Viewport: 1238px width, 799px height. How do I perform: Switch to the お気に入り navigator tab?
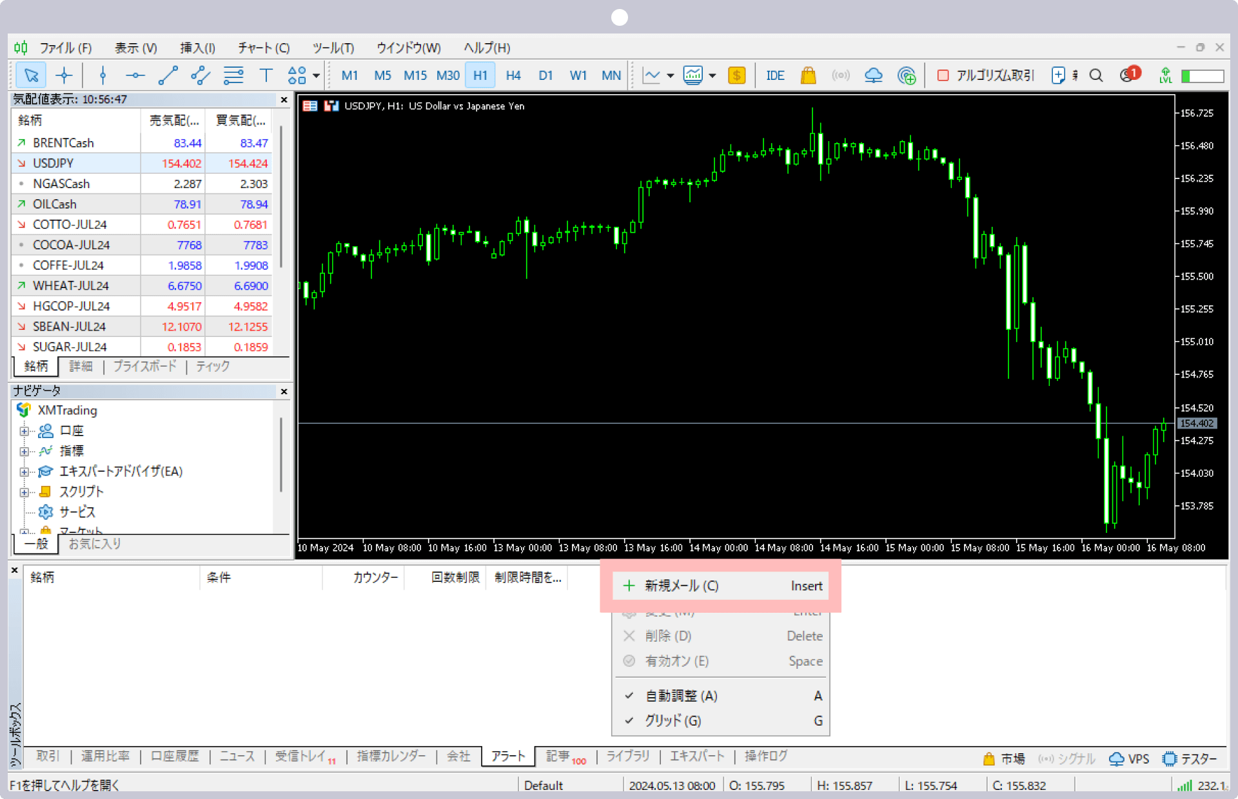(94, 544)
